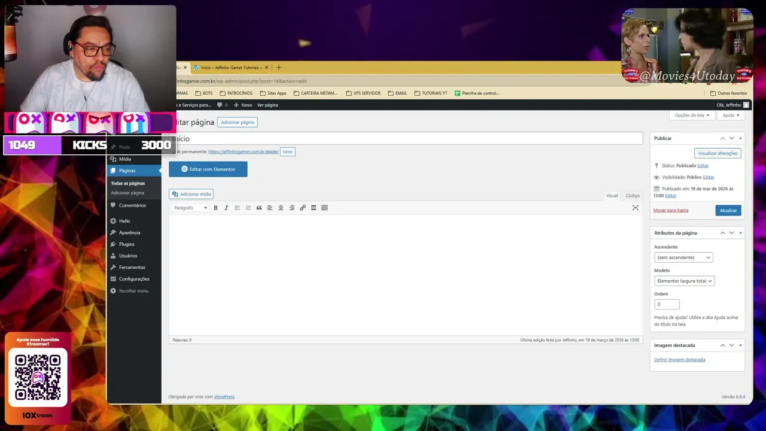Viewport: 766px width, 431px height.
Task: Open the Ascendente parent page dropdown
Action: tap(683, 257)
